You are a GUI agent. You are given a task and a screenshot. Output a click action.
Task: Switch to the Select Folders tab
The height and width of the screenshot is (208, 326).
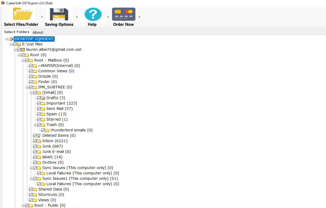pos(17,32)
